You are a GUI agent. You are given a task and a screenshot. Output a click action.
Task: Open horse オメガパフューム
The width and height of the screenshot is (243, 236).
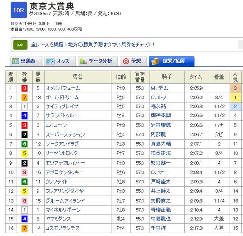coord(63,88)
